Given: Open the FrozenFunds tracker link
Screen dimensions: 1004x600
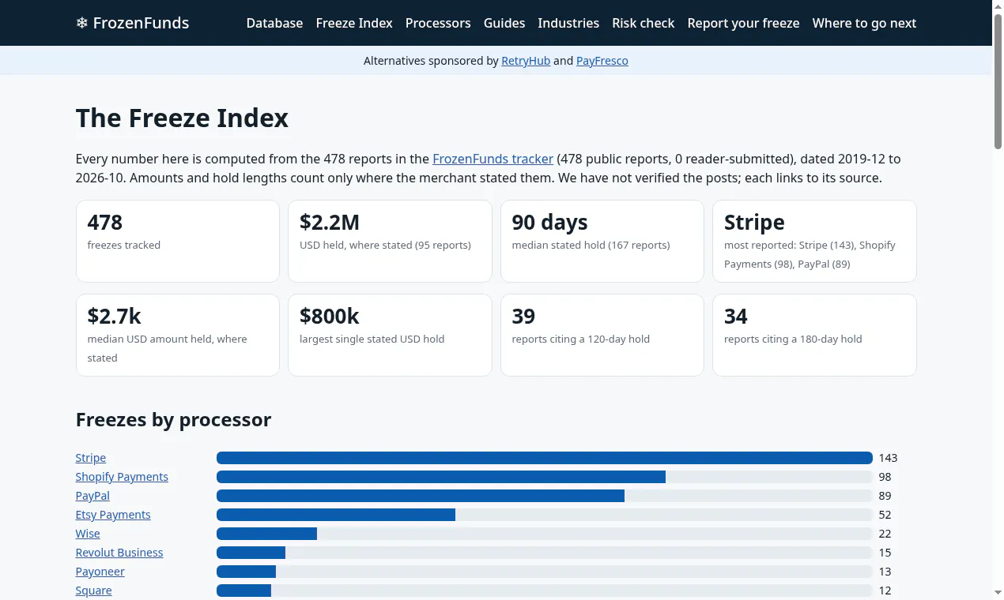Looking at the screenshot, I should [493, 159].
